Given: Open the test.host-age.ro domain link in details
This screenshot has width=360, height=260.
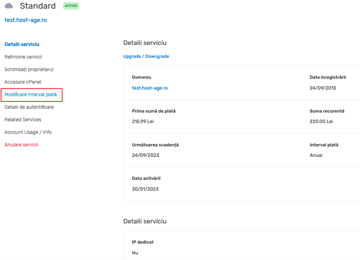Looking at the screenshot, I should coord(150,88).
